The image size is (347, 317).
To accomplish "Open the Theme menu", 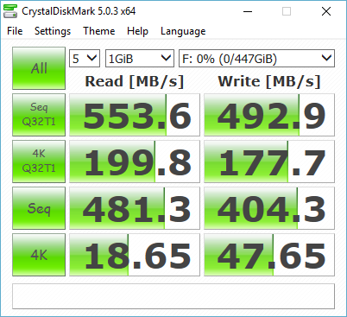I will pyautogui.click(x=99, y=31).
